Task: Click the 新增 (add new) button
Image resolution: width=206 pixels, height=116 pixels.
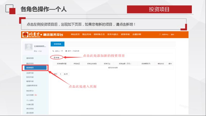Action: (56, 57)
